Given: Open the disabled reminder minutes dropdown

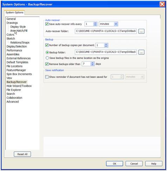Looking at the screenshot, I should pos(142,77).
